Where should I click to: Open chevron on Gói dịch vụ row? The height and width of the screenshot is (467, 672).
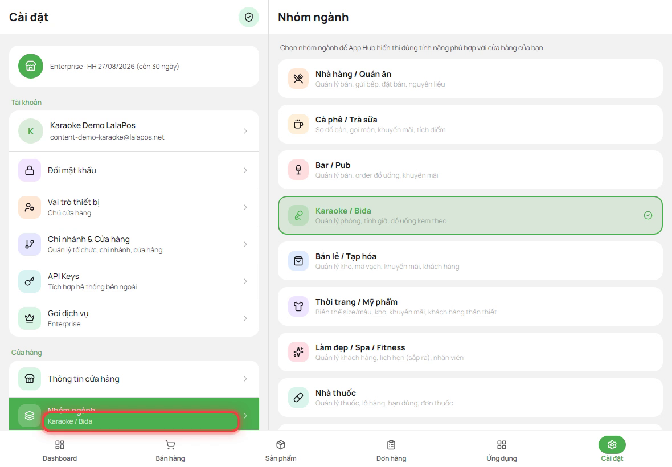245,318
